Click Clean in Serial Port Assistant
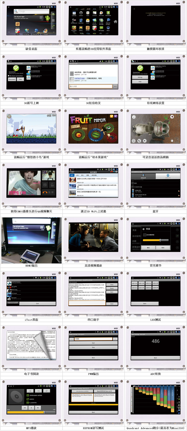 tap(112, 285)
